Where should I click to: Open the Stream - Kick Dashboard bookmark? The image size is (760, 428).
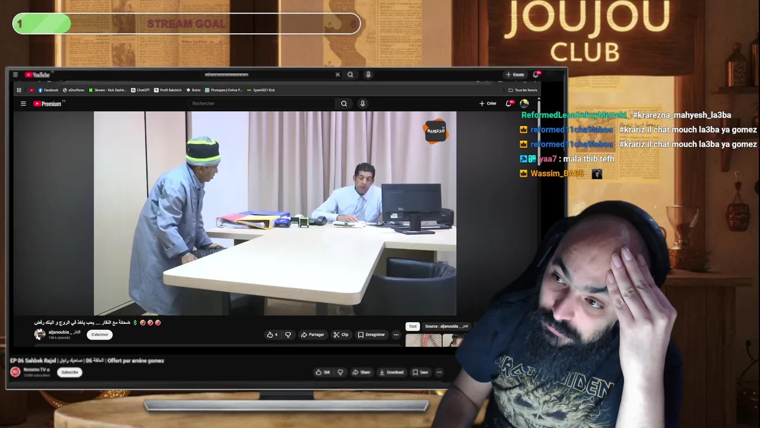(x=107, y=90)
